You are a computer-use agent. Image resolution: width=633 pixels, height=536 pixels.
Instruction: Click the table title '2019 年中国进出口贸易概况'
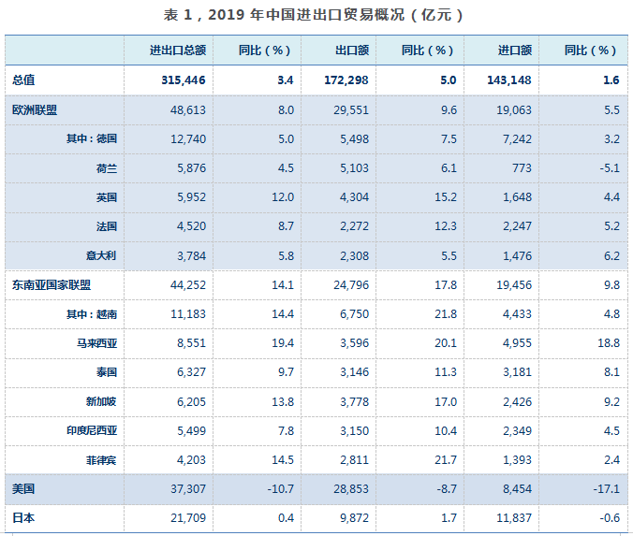[x=316, y=16]
